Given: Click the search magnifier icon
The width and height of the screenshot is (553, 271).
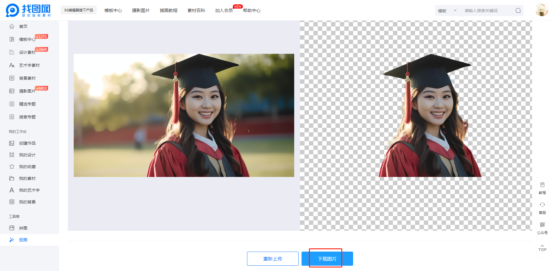Looking at the screenshot, I should point(518,11).
